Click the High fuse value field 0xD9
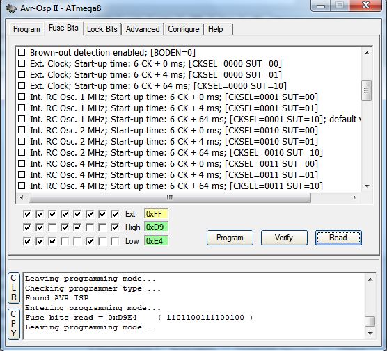The height and width of the screenshot is (351, 387). coord(156,227)
